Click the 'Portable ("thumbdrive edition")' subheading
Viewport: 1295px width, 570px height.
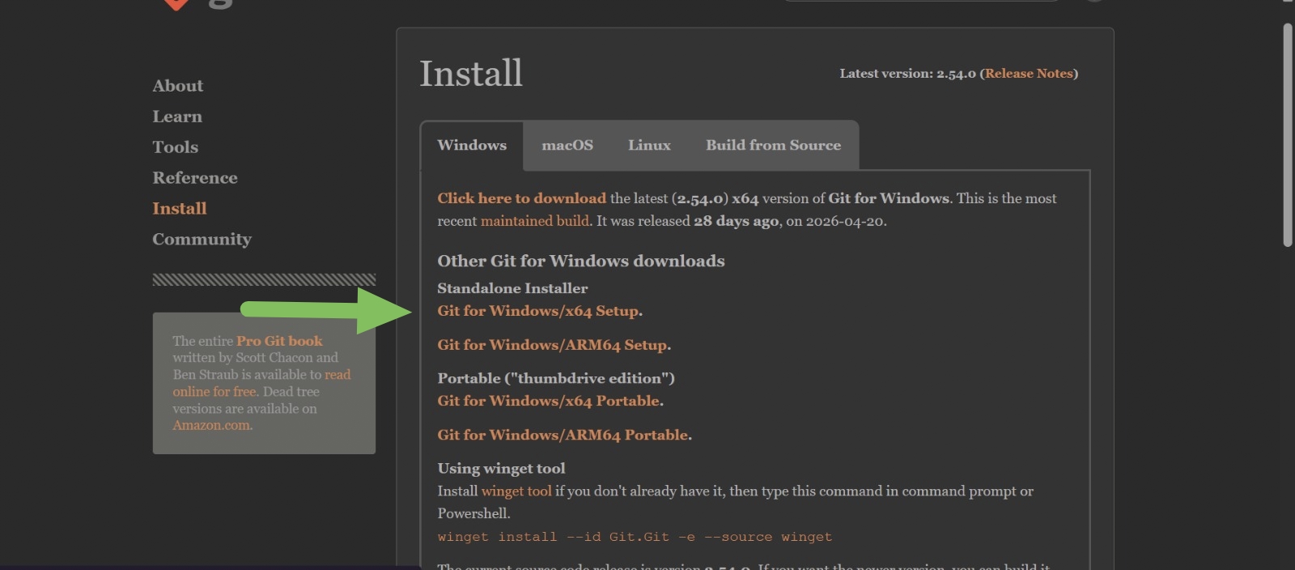pyautogui.click(x=556, y=378)
